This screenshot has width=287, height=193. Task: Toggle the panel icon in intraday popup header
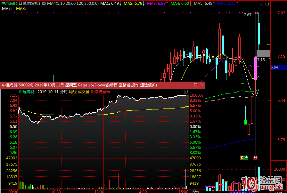click(185, 92)
